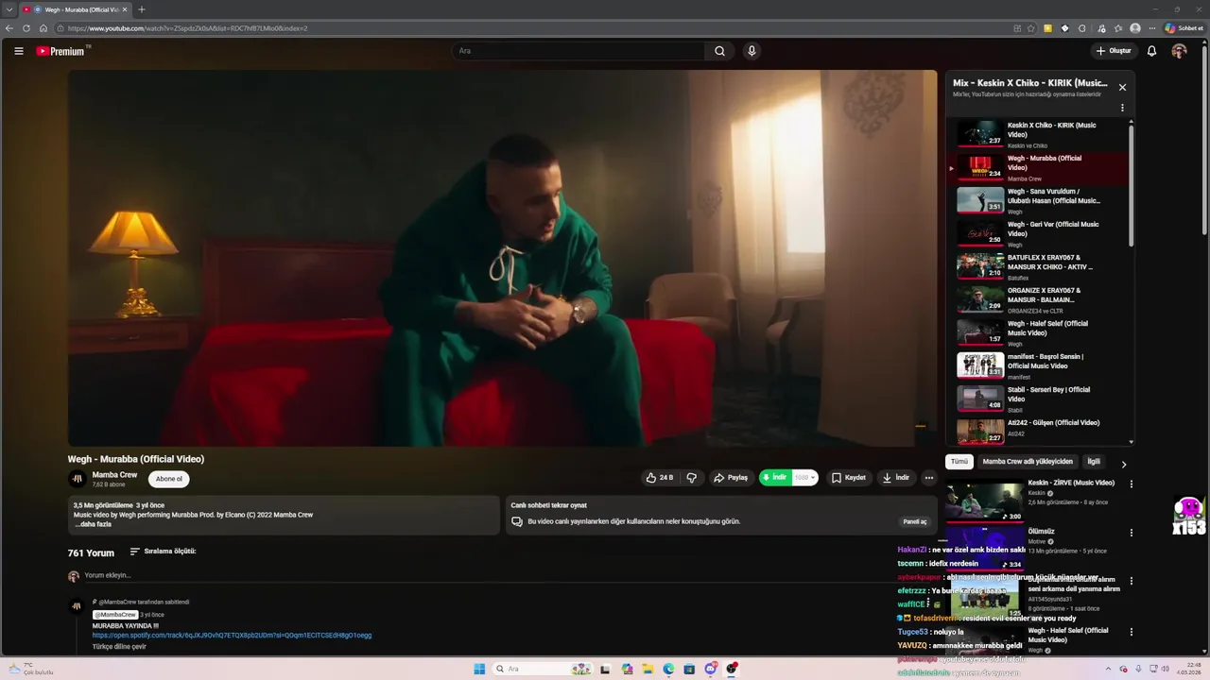Play Keskin X Chiko - KIRIK in playlist
1210x680 pixels.
tap(1038, 134)
